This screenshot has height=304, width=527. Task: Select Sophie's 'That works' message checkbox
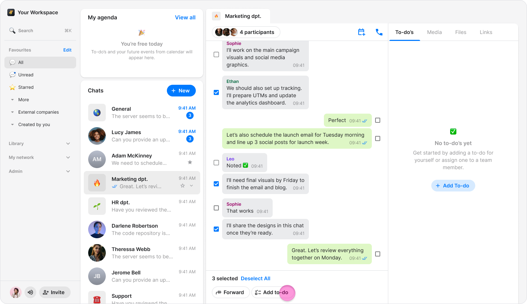point(216,208)
